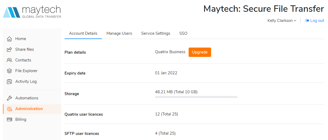Click the Share files arrow icon
The height and width of the screenshot is (140, 328).
(x=9, y=49)
